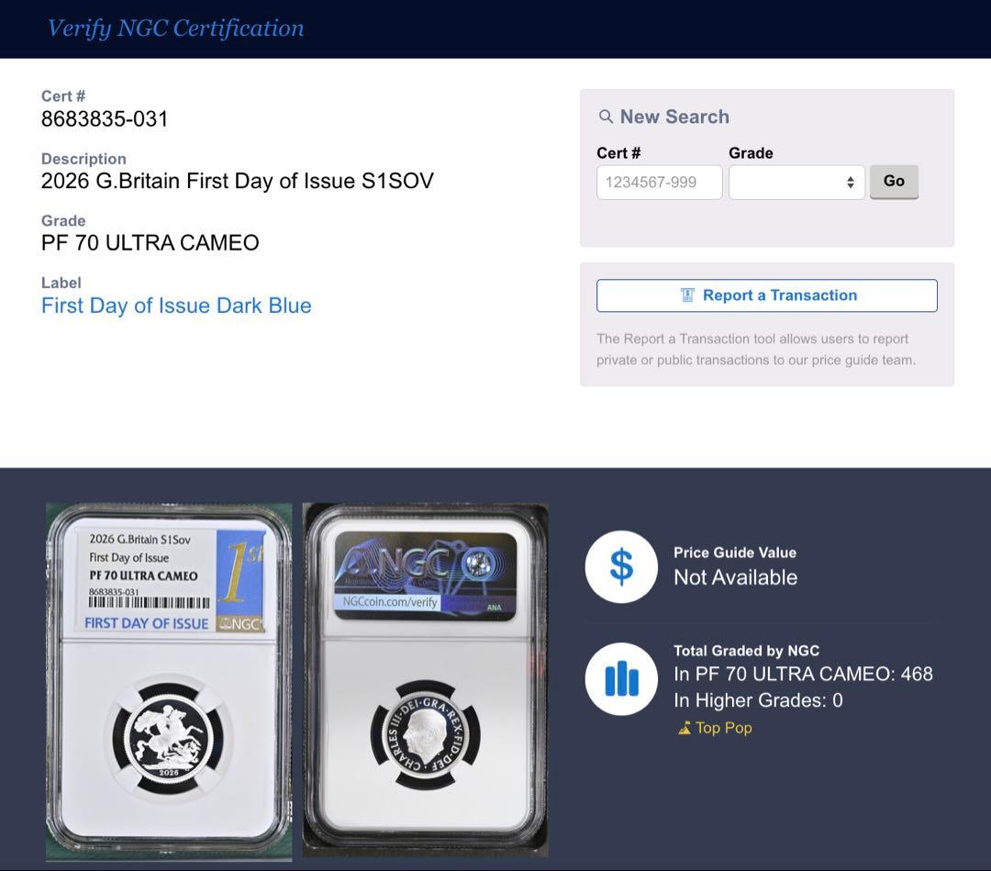Viewport: 991px width, 871px height.
Task: Open the Grade dropdown selector
Action: click(x=796, y=182)
